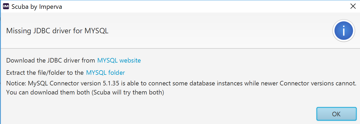
Task: Click blank area left of OK button
Action: [x=160, y=114]
